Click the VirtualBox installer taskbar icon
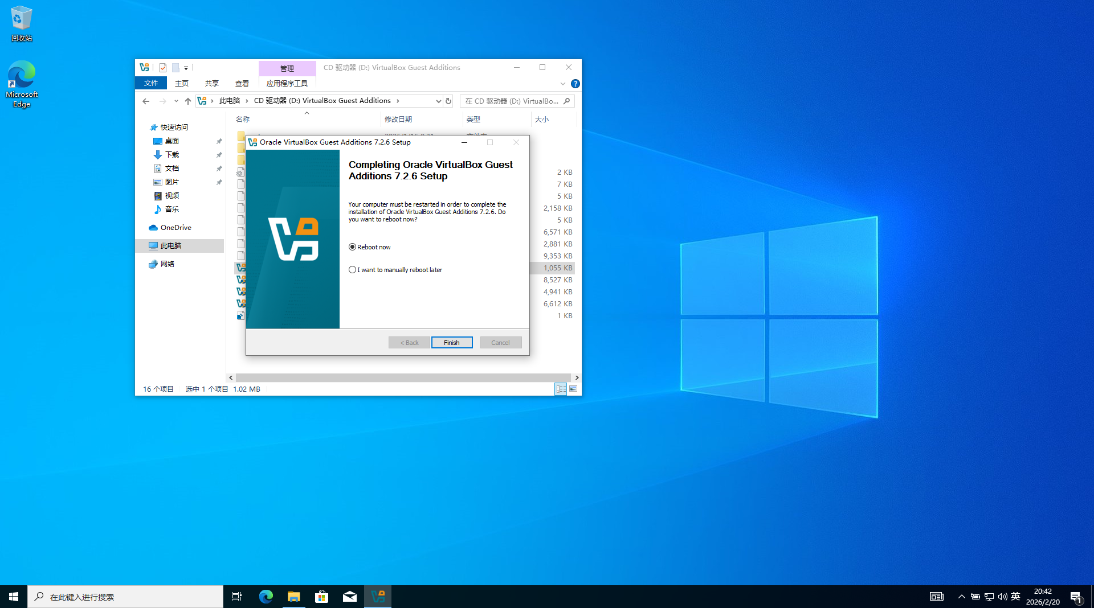Image resolution: width=1094 pixels, height=608 pixels. [378, 597]
